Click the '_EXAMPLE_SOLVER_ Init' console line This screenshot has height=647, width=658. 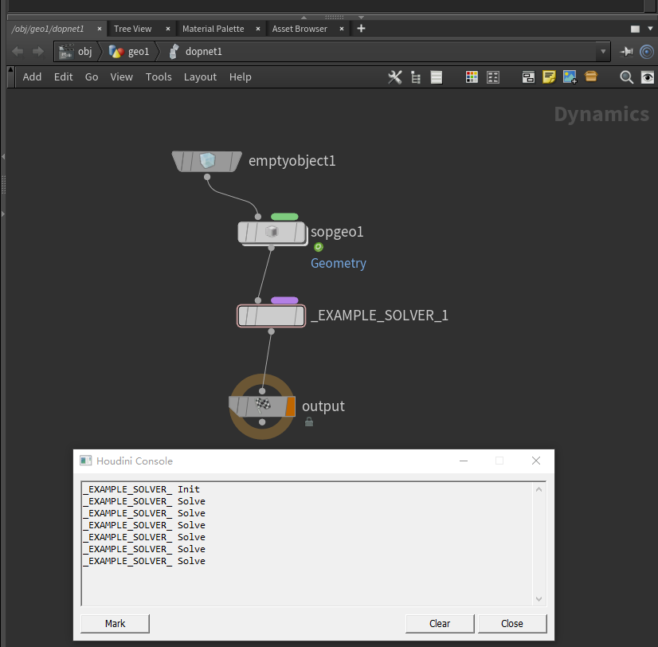click(x=142, y=489)
